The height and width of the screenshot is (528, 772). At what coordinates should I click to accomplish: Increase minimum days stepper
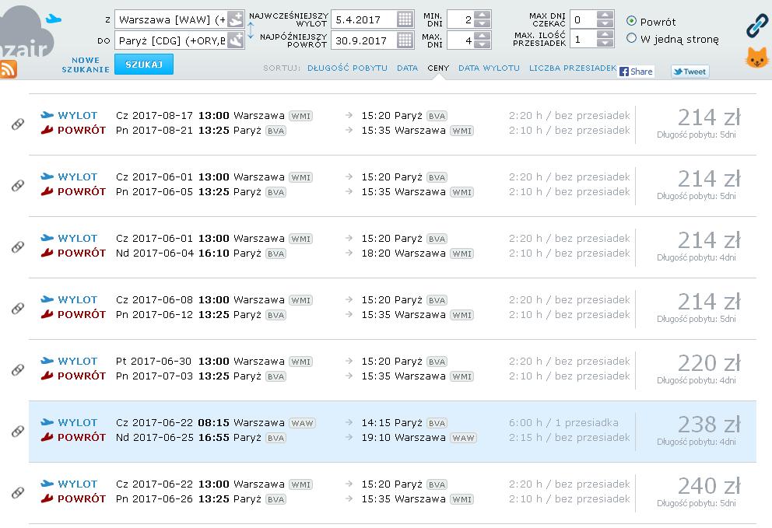[483, 16]
